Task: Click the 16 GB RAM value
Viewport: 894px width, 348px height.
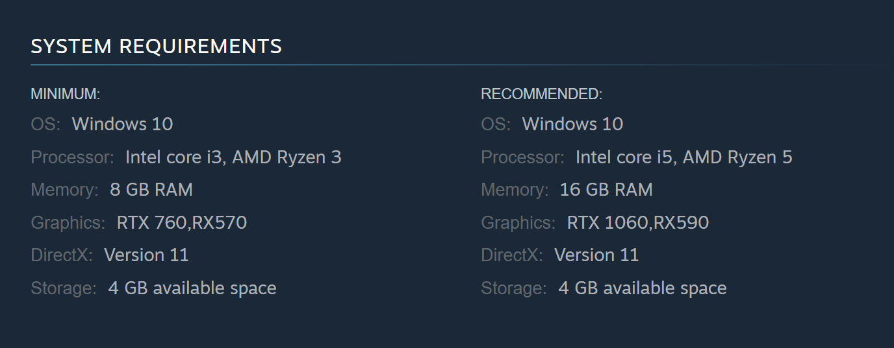Action: [x=606, y=190]
